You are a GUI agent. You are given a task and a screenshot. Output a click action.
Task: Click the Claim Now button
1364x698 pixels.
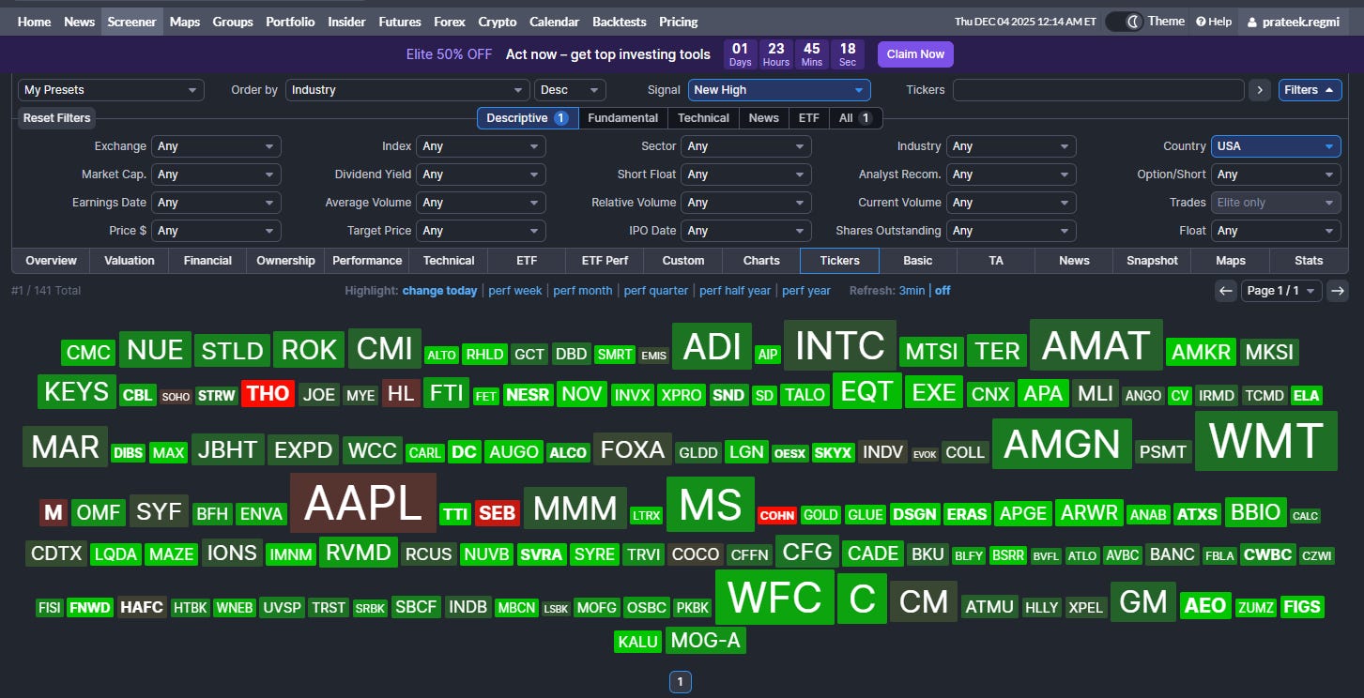915,54
